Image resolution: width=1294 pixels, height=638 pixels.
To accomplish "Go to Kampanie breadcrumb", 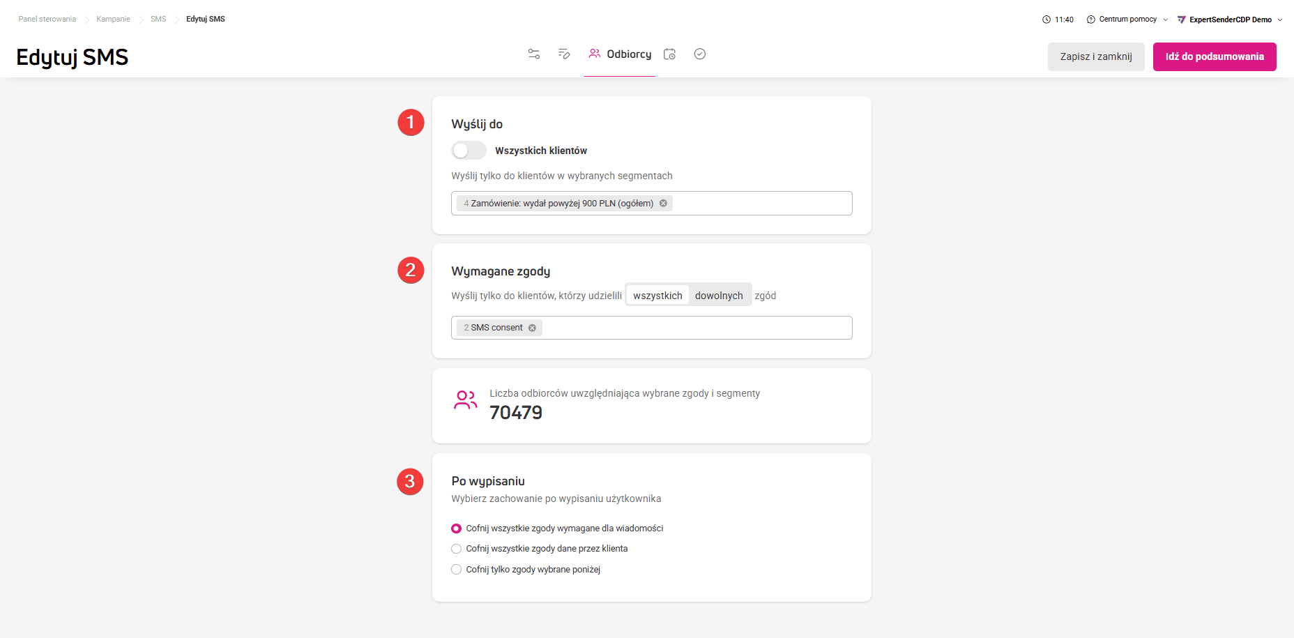I will pyautogui.click(x=113, y=19).
